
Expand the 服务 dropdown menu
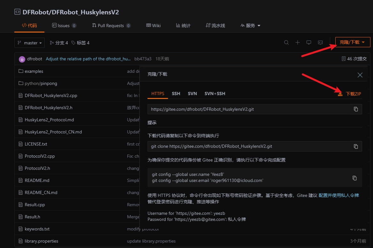[x=251, y=26]
